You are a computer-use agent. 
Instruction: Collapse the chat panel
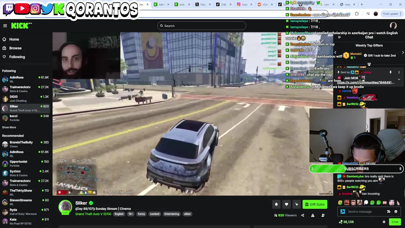[x=339, y=37]
